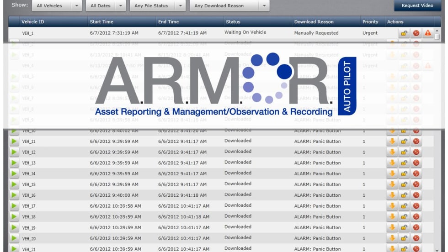
Task: Open the Any File Status dropdown
Action: pyautogui.click(x=181, y=6)
